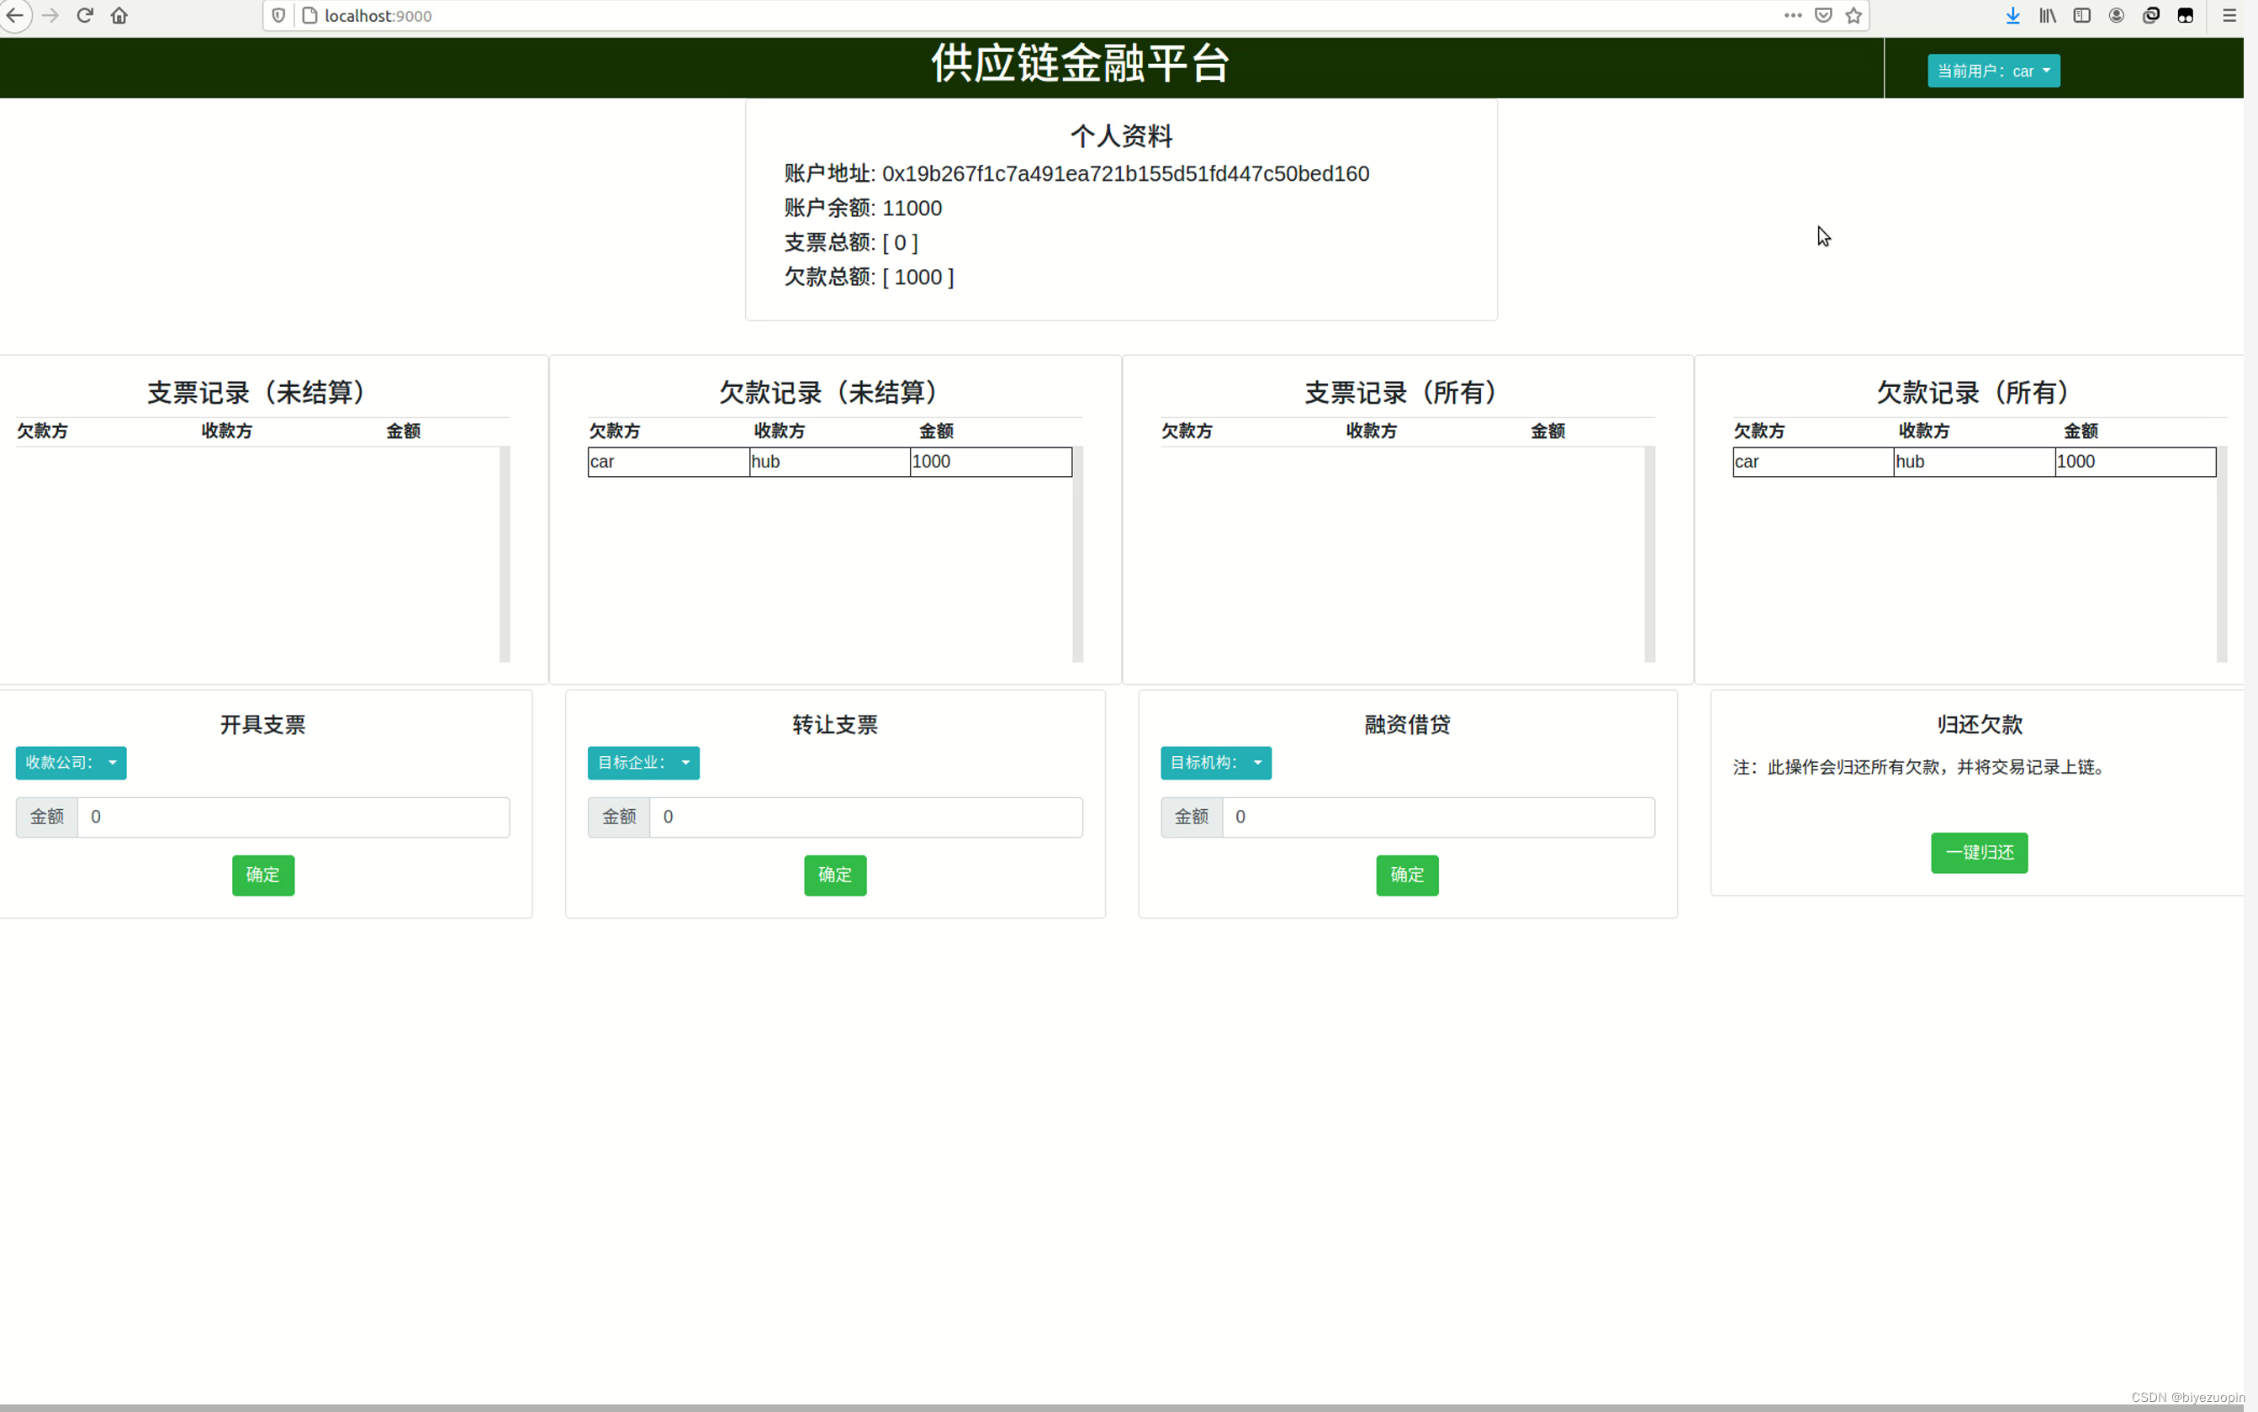Click the forward navigation arrow
Viewport: 2258px width, 1412px height.
[50, 15]
